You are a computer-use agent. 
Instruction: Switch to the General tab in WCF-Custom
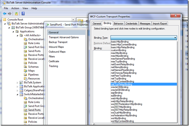(97, 24)
